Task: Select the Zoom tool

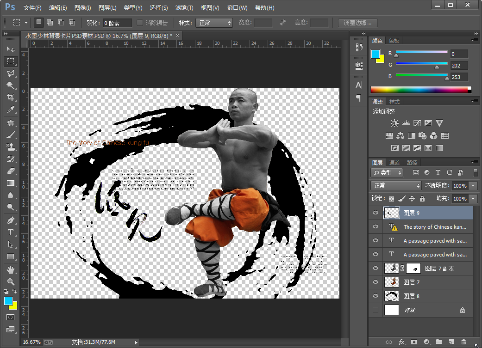Action: pos(11,281)
